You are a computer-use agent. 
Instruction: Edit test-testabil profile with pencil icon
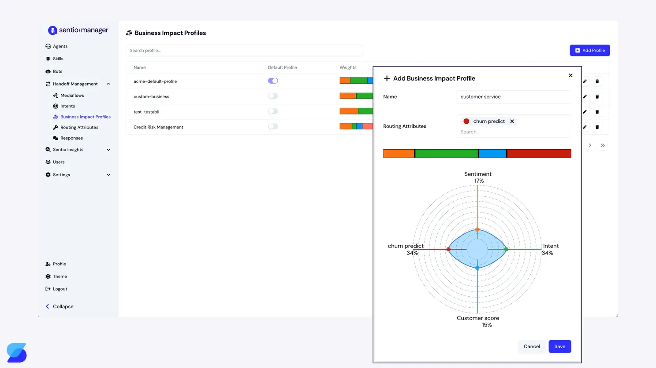click(585, 112)
